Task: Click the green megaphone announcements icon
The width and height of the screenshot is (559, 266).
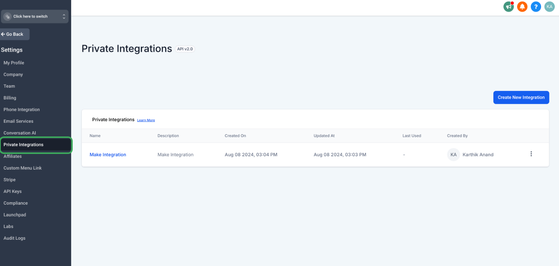Action: 508,6
